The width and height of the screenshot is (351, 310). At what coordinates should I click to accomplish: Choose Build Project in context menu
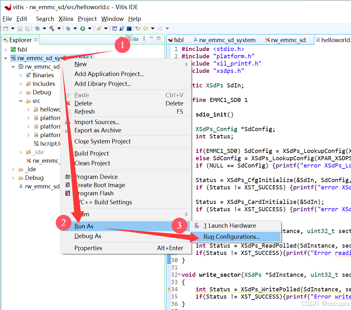[126, 154]
